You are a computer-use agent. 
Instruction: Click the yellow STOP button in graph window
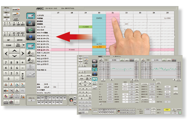[167, 110]
